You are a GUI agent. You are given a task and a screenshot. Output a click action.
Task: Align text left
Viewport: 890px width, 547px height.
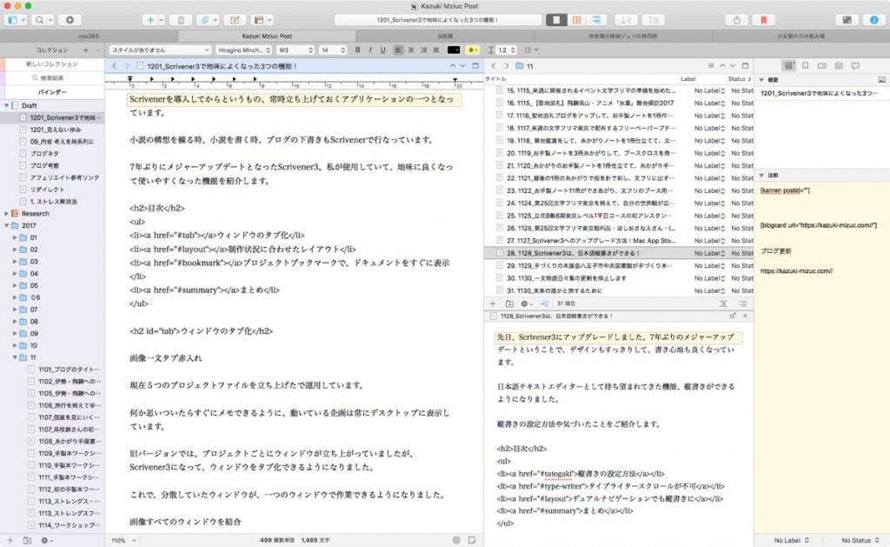pos(398,50)
